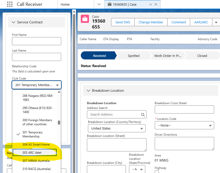This screenshot has width=220, height=173.
Task: Select the Spotted status stage
Action: pos(134,56)
